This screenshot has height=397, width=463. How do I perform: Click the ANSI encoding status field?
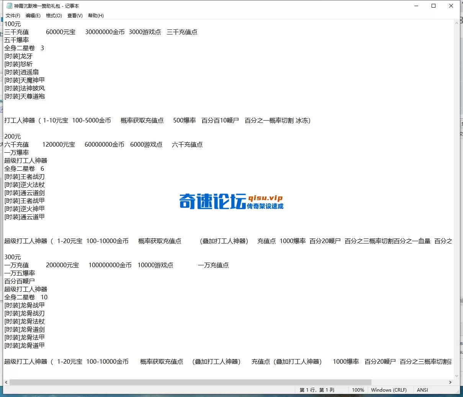(x=422, y=390)
